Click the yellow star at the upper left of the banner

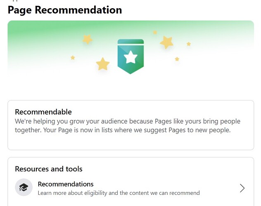click(88, 39)
